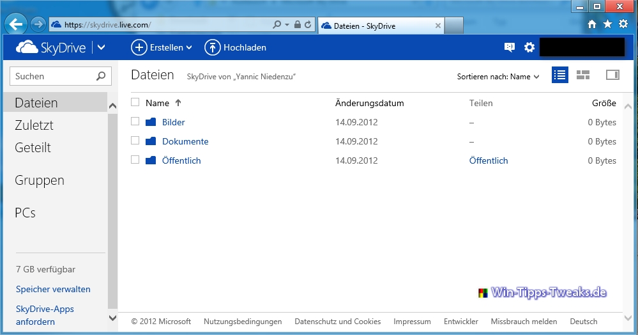
Task: Click the Größe column header
Action: pyautogui.click(x=604, y=103)
